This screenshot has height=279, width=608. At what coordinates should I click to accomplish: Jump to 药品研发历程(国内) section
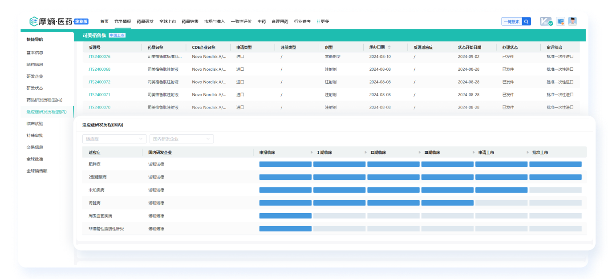[x=45, y=100]
